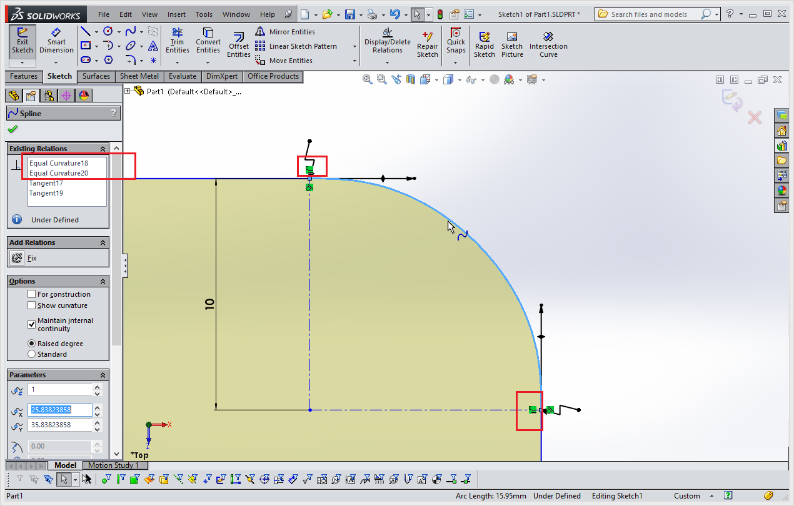Activate Trim Entities
Viewport: 794px width, 506px height.
click(x=178, y=41)
